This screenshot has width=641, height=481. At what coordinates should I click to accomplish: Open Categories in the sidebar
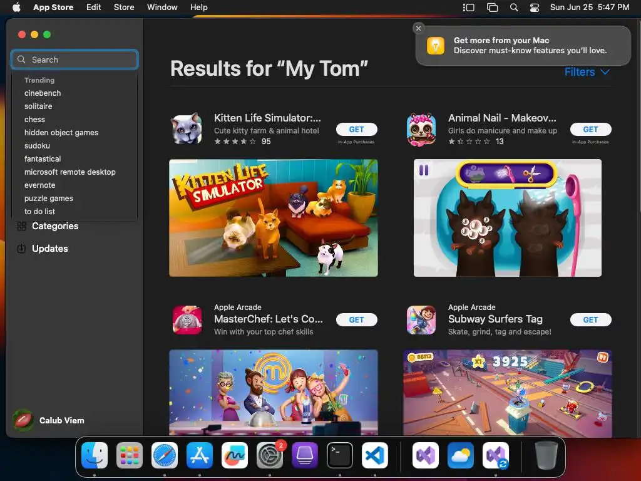pos(55,226)
